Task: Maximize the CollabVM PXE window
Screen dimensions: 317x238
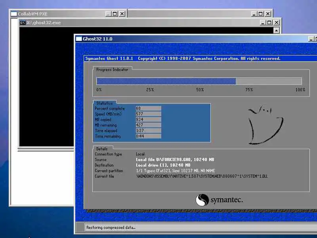Action: coord(115,14)
